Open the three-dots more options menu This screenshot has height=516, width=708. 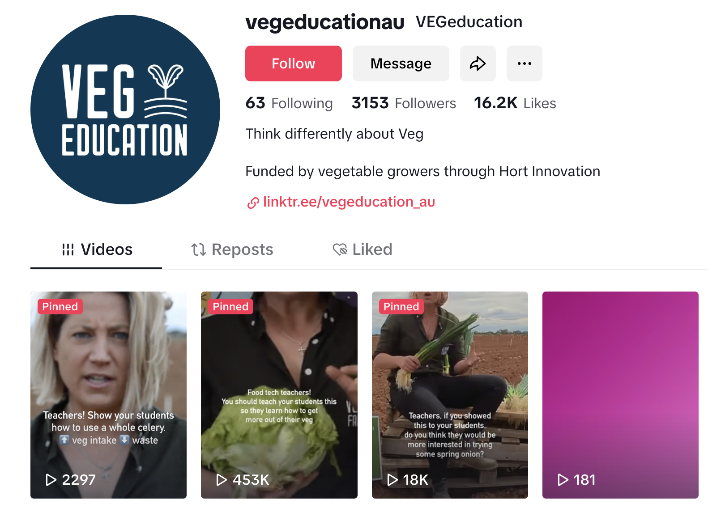(x=524, y=63)
